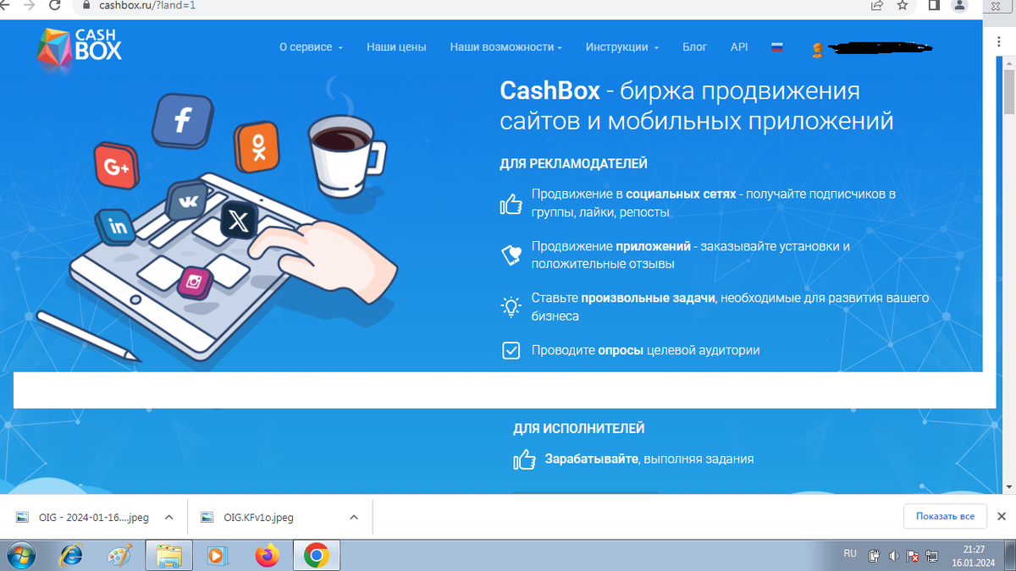Click the Chrome taskbar icon

coord(317,556)
